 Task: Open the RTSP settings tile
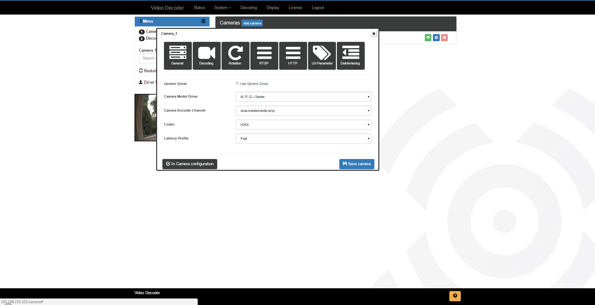(264, 56)
